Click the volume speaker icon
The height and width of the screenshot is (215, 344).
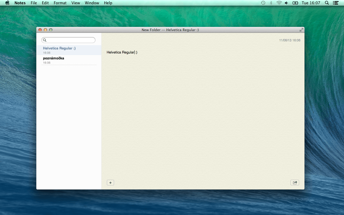pyautogui.click(x=286, y=3)
